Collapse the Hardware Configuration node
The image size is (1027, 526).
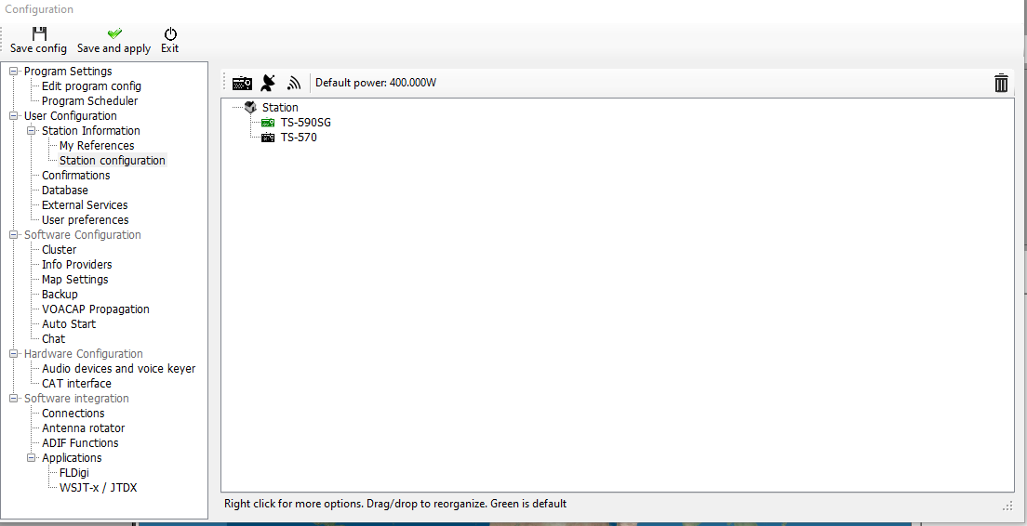point(13,354)
